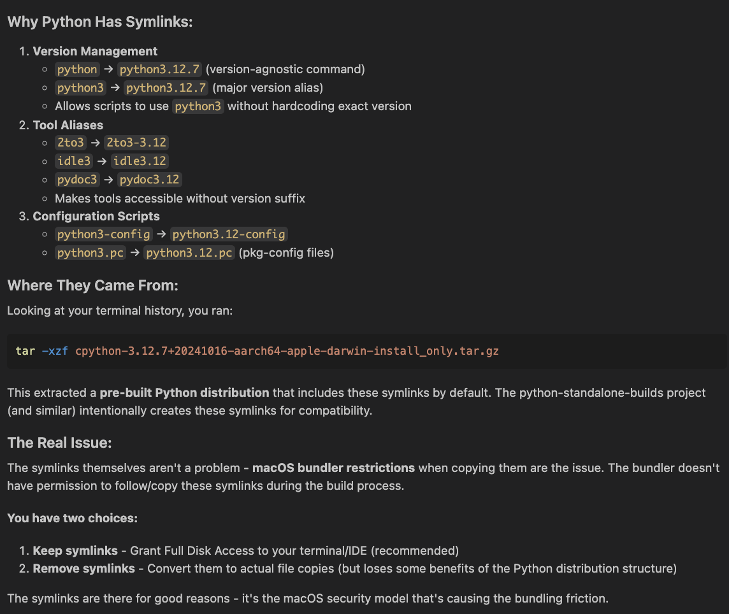The height and width of the screenshot is (614, 729).
Task: Click the "pydoc3" inline code chip
Action: click(x=77, y=180)
